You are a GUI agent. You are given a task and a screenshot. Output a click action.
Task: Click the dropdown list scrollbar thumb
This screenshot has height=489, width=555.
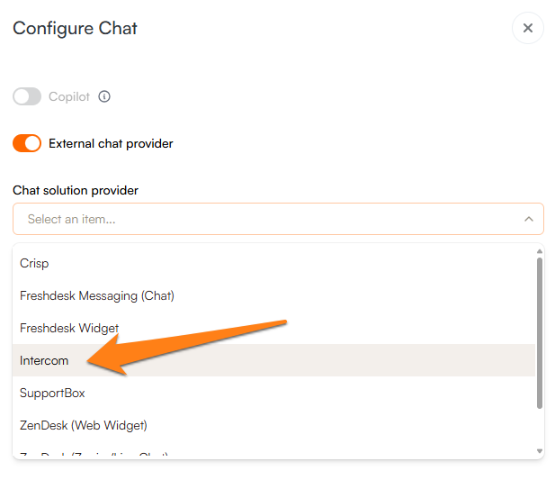click(540, 333)
